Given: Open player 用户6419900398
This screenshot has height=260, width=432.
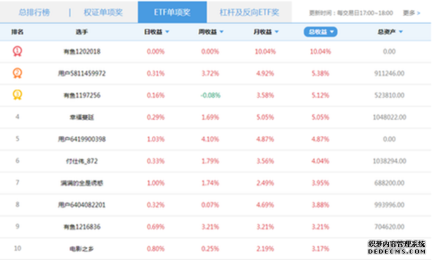Looking at the screenshot, I should click(82, 139).
